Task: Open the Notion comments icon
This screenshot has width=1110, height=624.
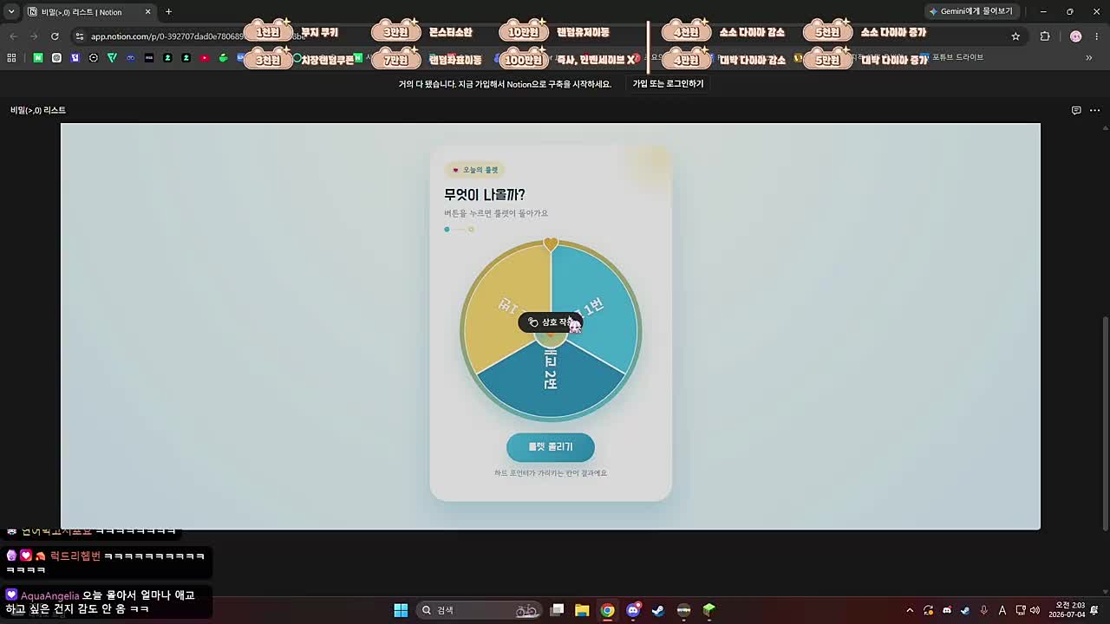Action: click(1076, 110)
